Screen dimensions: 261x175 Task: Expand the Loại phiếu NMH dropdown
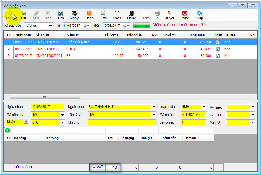pos(204,107)
